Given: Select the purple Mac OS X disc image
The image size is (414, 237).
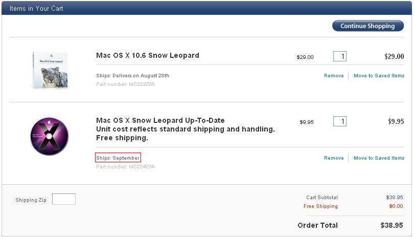Looking at the screenshot, I should point(50,136).
